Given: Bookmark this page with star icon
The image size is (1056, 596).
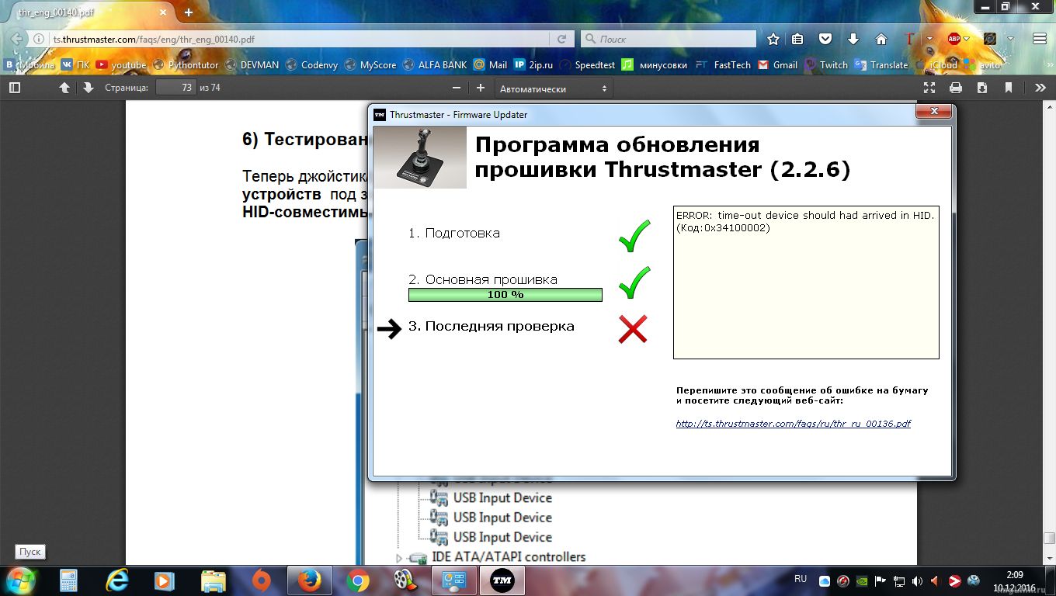Looking at the screenshot, I should coord(773,39).
